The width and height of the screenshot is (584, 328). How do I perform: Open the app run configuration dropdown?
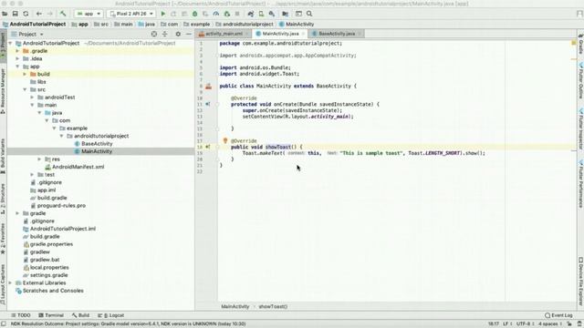pyautogui.click(x=89, y=14)
